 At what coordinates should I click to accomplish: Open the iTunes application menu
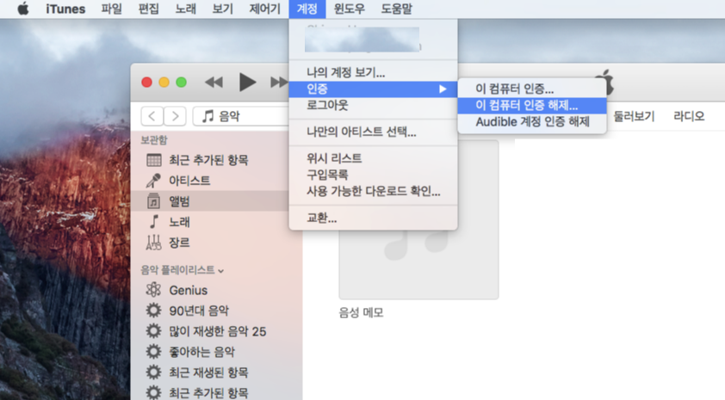coord(65,9)
